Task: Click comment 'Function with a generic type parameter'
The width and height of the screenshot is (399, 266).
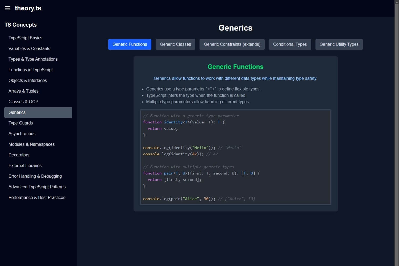Action: [191, 116]
